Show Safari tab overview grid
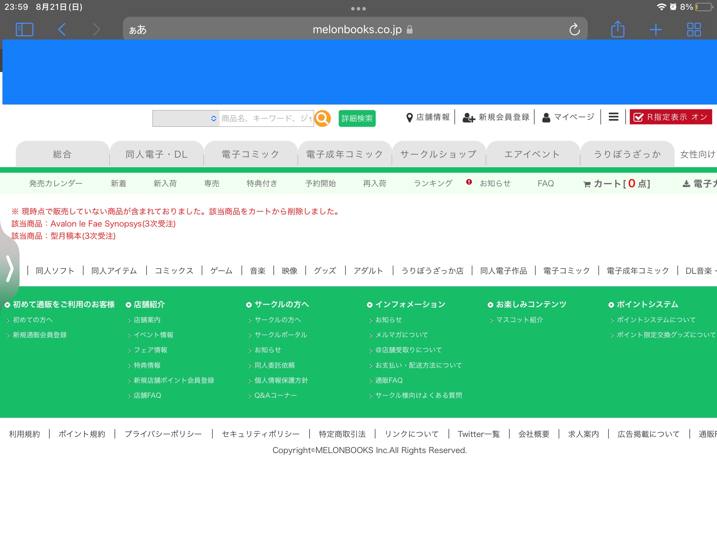Image resolution: width=717 pixels, height=537 pixels. [694, 30]
